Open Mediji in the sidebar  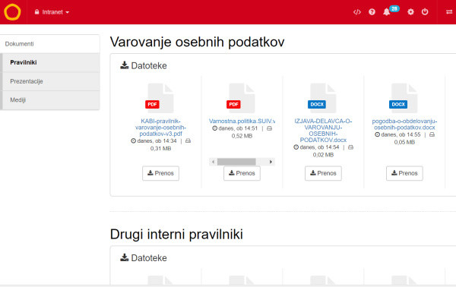coord(50,100)
